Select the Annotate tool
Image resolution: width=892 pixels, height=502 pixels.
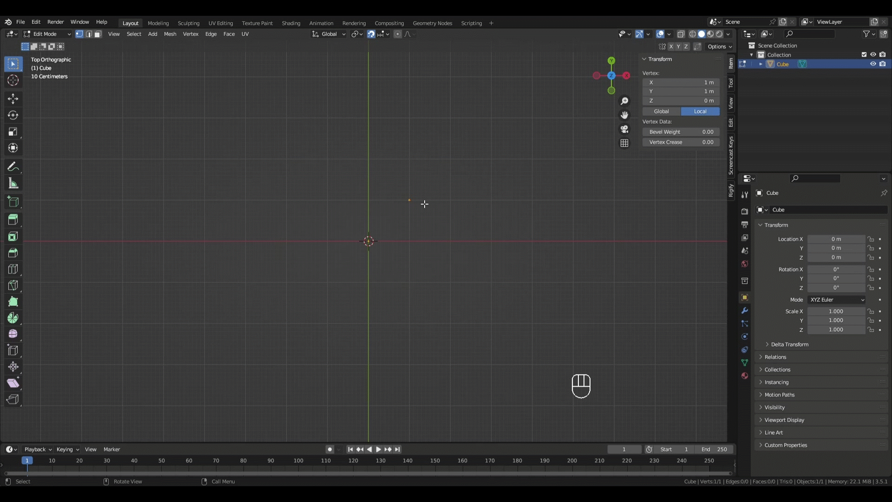13,166
